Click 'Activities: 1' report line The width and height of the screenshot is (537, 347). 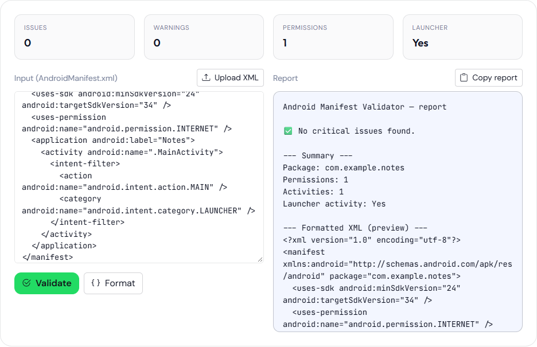(x=313, y=192)
